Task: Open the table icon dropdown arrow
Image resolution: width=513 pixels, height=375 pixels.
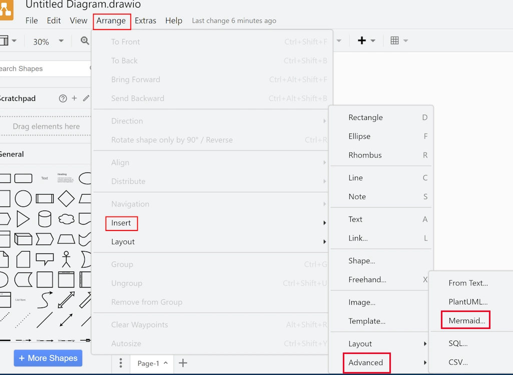Action: (x=406, y=41)
